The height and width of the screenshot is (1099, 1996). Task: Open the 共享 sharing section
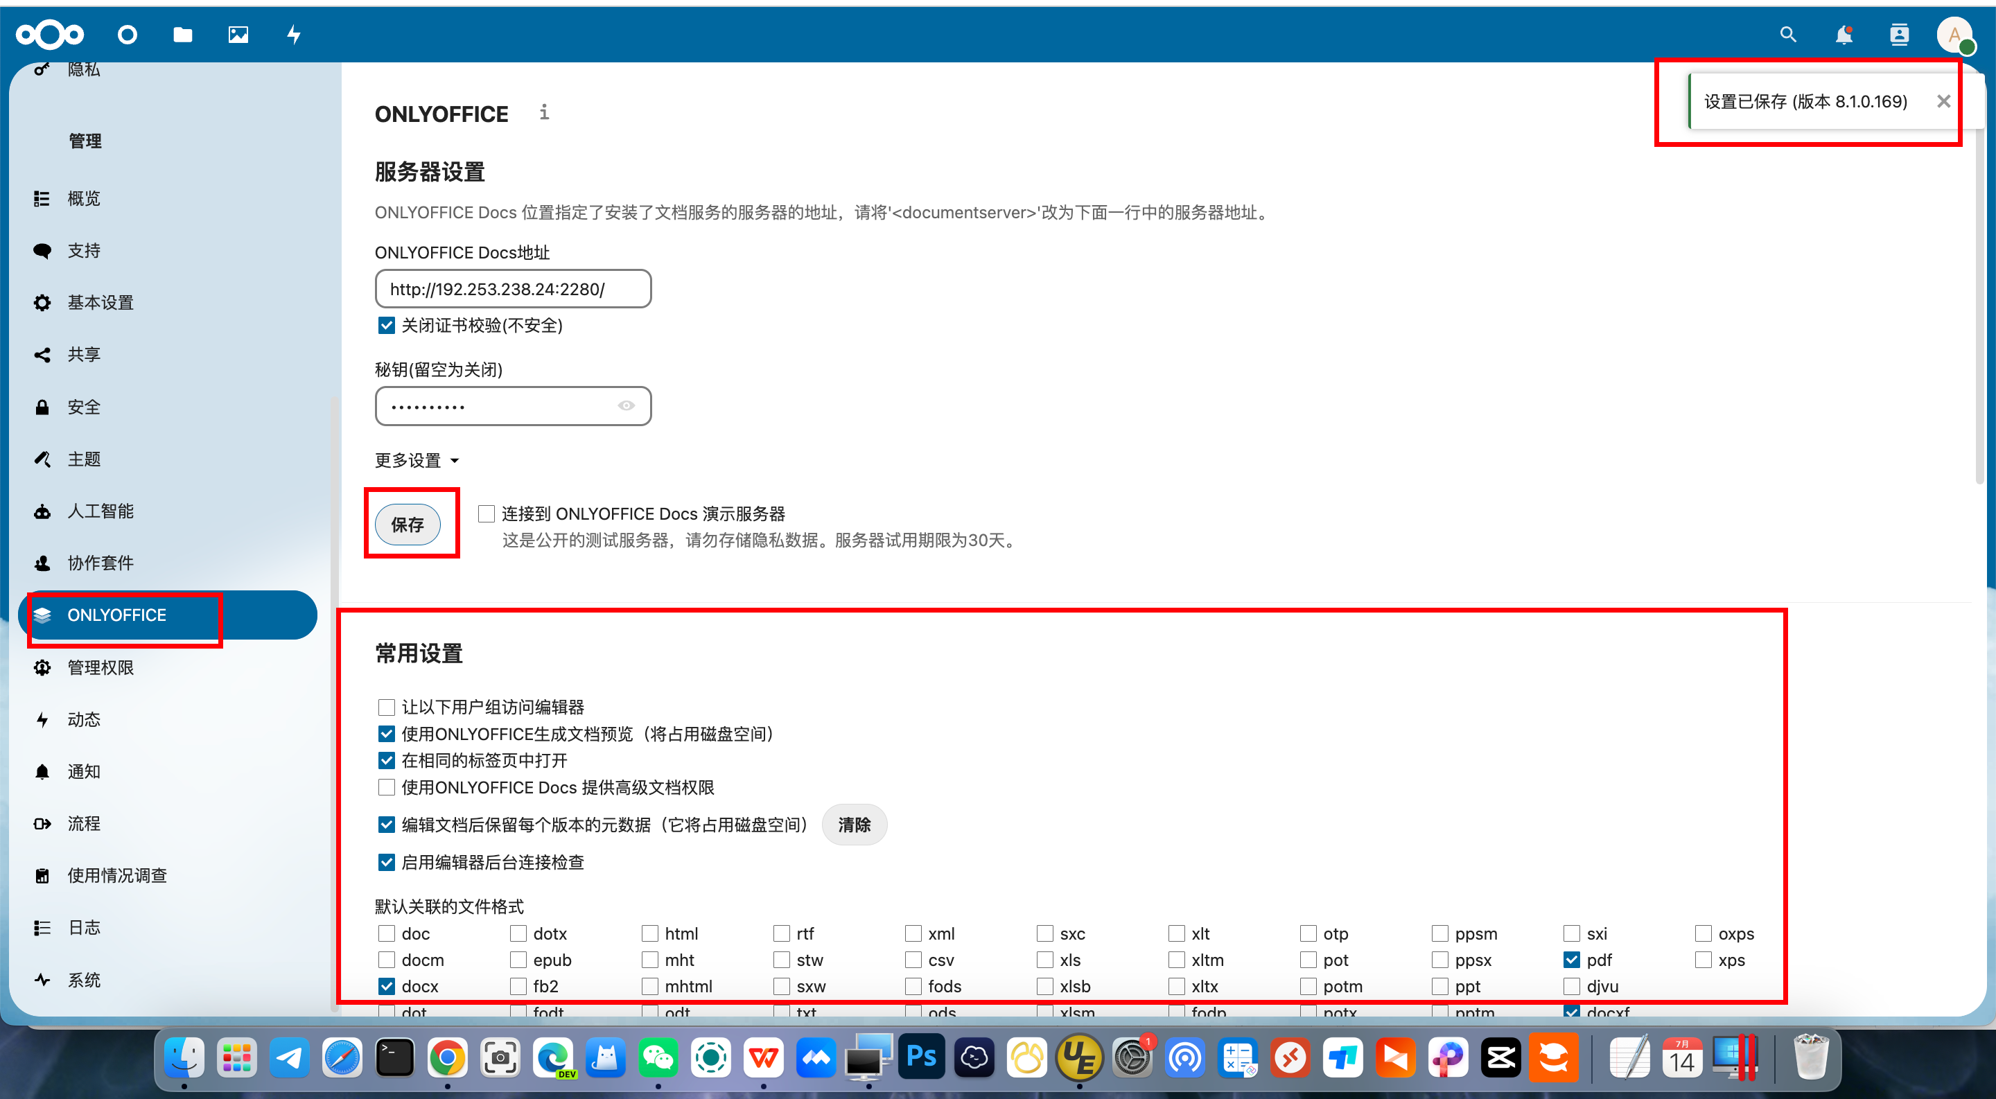[x=167, y=354]
